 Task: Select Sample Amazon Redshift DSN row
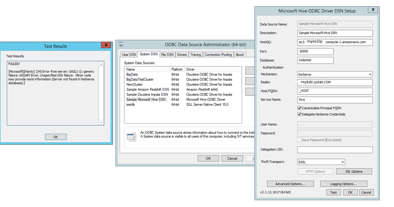[183, 90]
